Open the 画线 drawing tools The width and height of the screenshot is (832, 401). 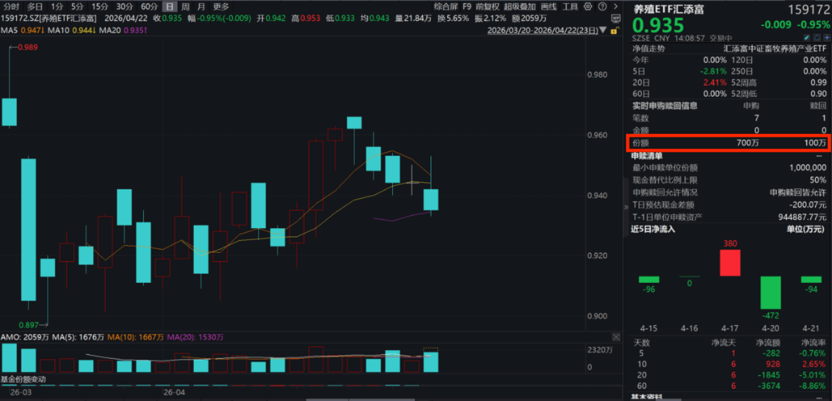click(548, 7)
